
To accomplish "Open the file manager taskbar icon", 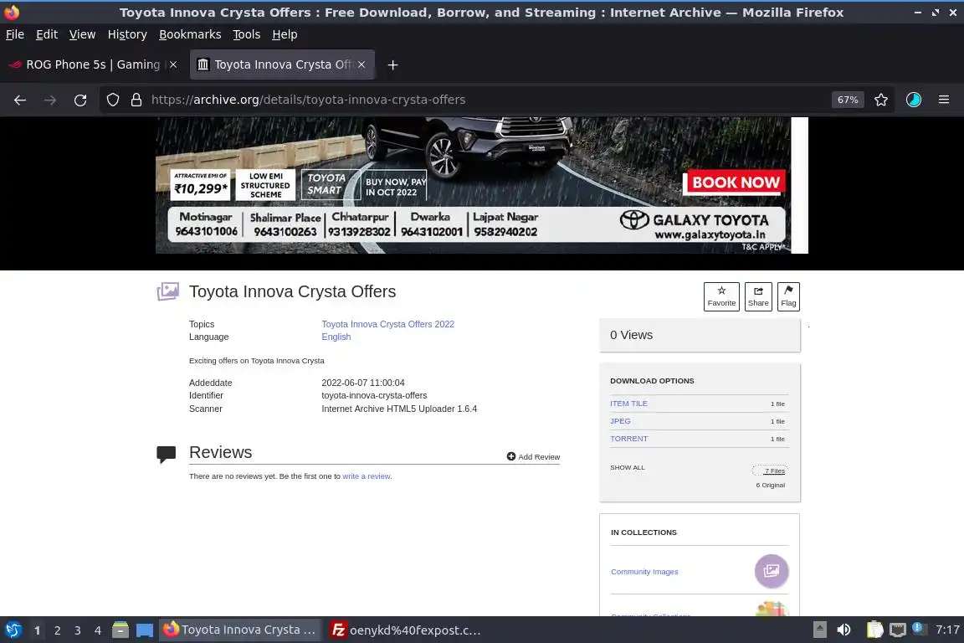I will pos(120,630).
